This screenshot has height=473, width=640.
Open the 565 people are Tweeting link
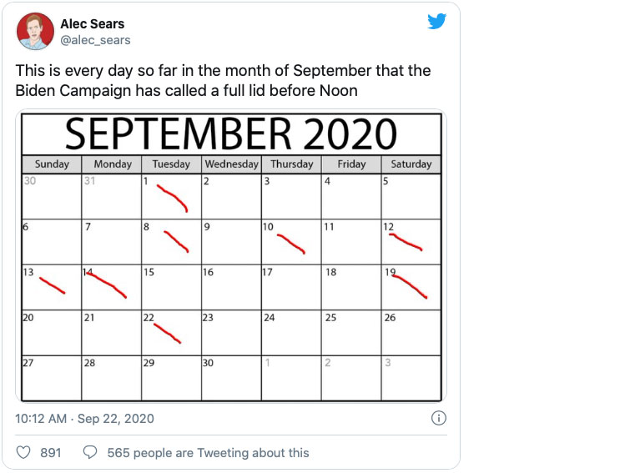click(208, 452)
